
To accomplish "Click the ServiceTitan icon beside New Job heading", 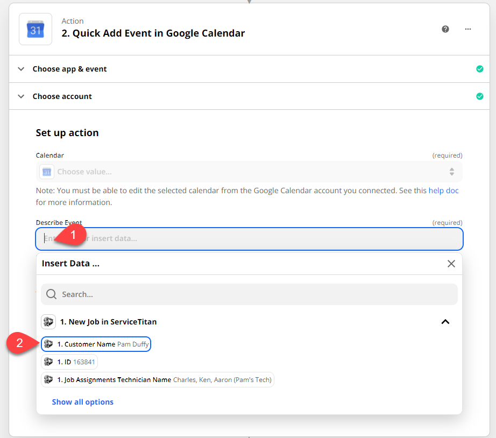I will point(48,322).
